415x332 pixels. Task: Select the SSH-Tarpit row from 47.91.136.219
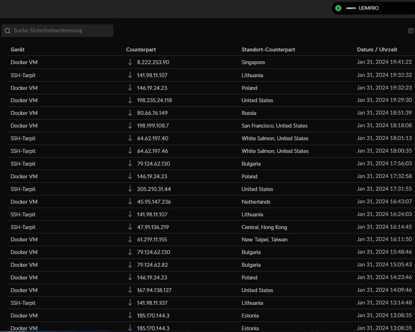(23, 227)
